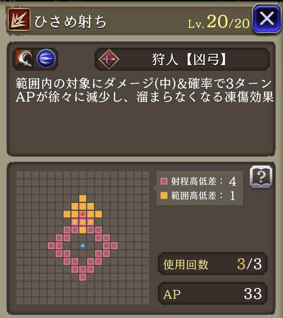
Task: Click the ひさめ射ち skill title text
Action: point(70,22)
